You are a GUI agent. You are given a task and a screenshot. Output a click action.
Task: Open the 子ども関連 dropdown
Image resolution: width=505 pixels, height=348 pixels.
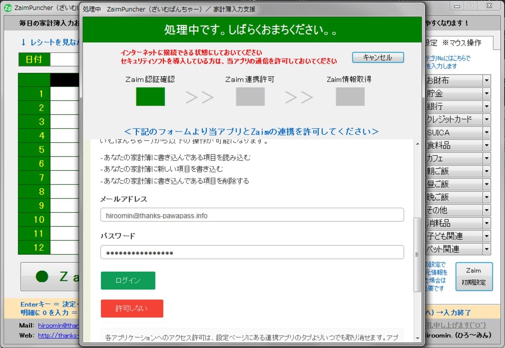point(486,236)
